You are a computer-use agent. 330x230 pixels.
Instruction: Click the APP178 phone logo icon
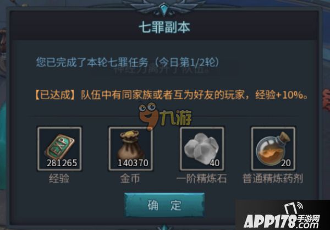(294, 207)
